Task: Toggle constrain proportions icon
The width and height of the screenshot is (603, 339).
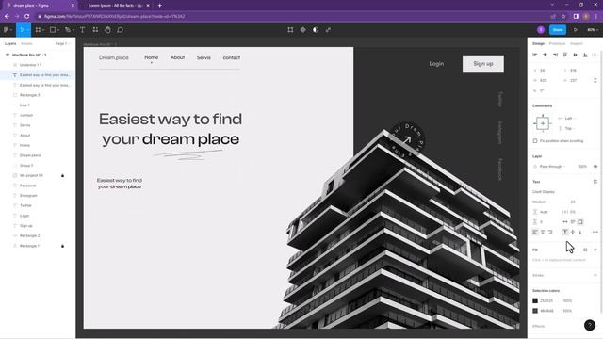Action: pyautogui.click(x=595, y=80)
